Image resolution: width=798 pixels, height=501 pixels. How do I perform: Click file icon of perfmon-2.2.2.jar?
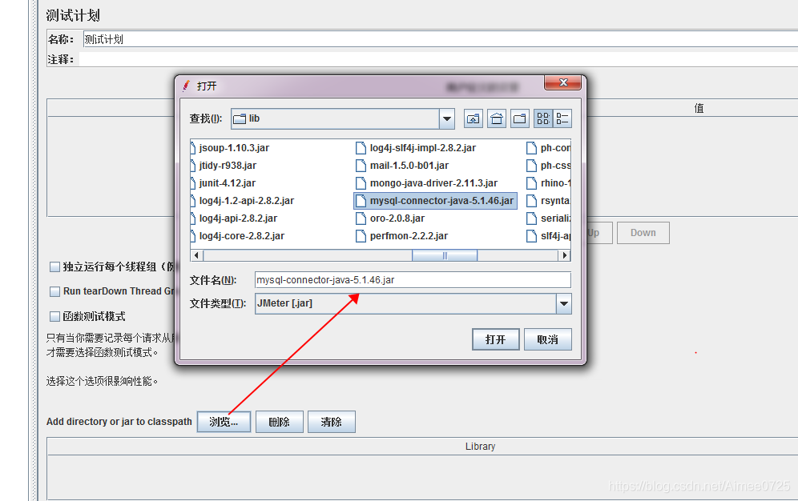click(361, 236)
